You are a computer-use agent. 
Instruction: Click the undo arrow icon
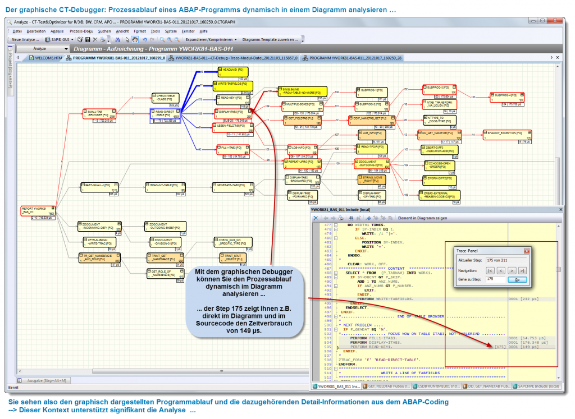[x=144, y=40]
